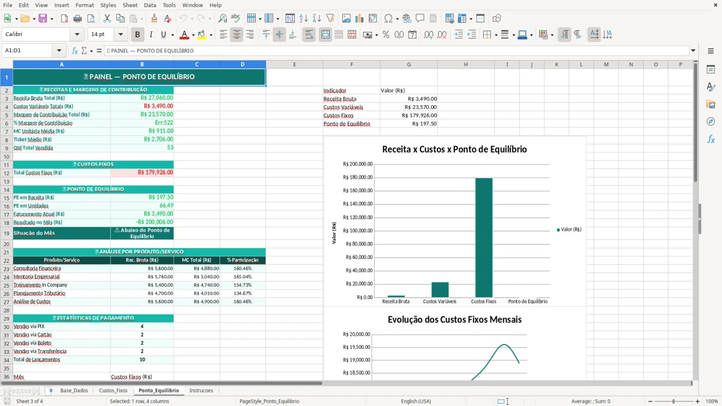This screenshot has height=406, width=722.
Task: Export directly as PDF
Action: pos(64,19)
